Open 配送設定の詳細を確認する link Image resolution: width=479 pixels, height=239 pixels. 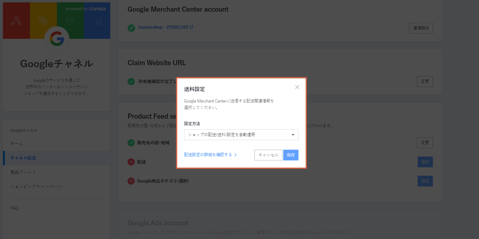tap(208, 155)
